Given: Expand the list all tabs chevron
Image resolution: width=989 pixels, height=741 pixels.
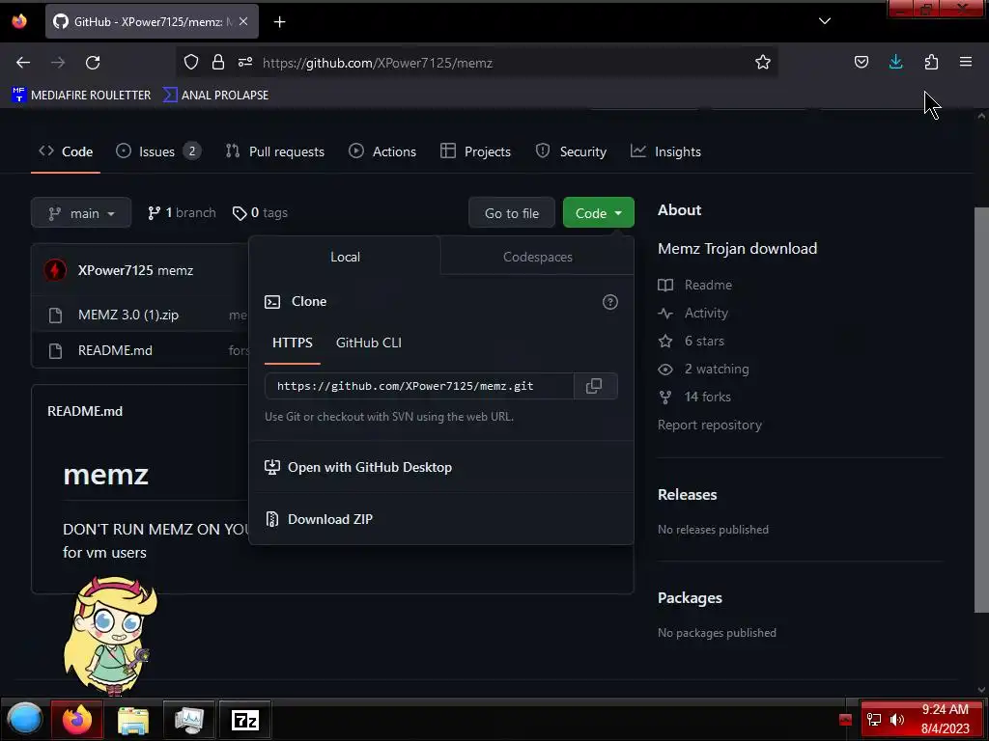Looking at the screenshot, I should point(825,21).
